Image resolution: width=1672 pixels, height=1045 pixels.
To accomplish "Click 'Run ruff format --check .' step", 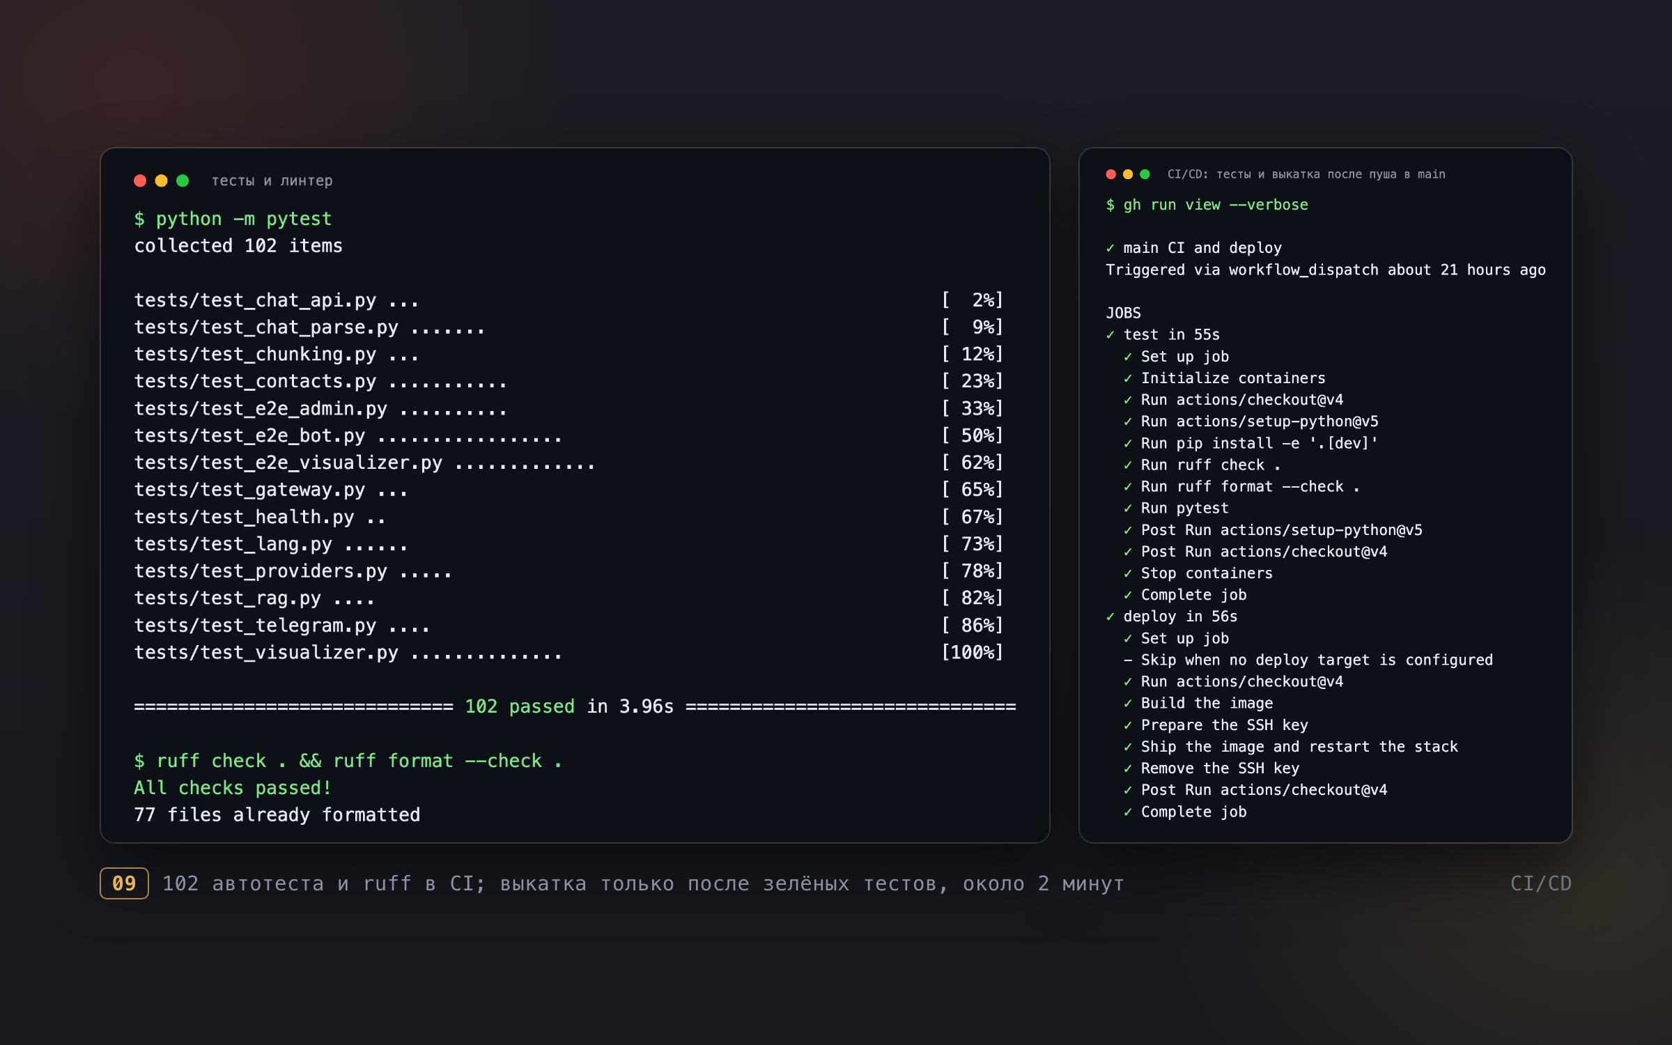I will (1241, 487).
